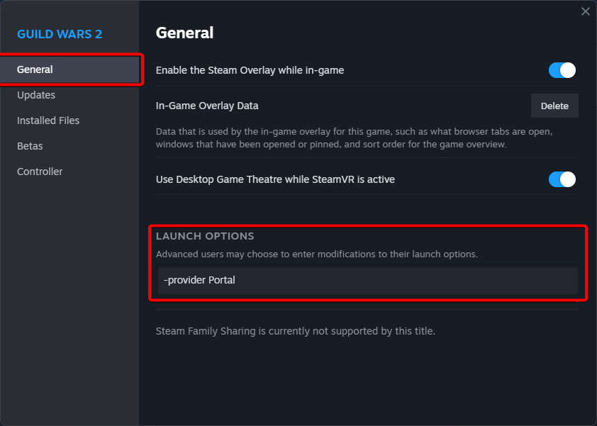Image resolution: width=597 pixels, height=426 pixels.
Task: Close the Guild Wars 2 properties window
Action: tap(585, 11)
